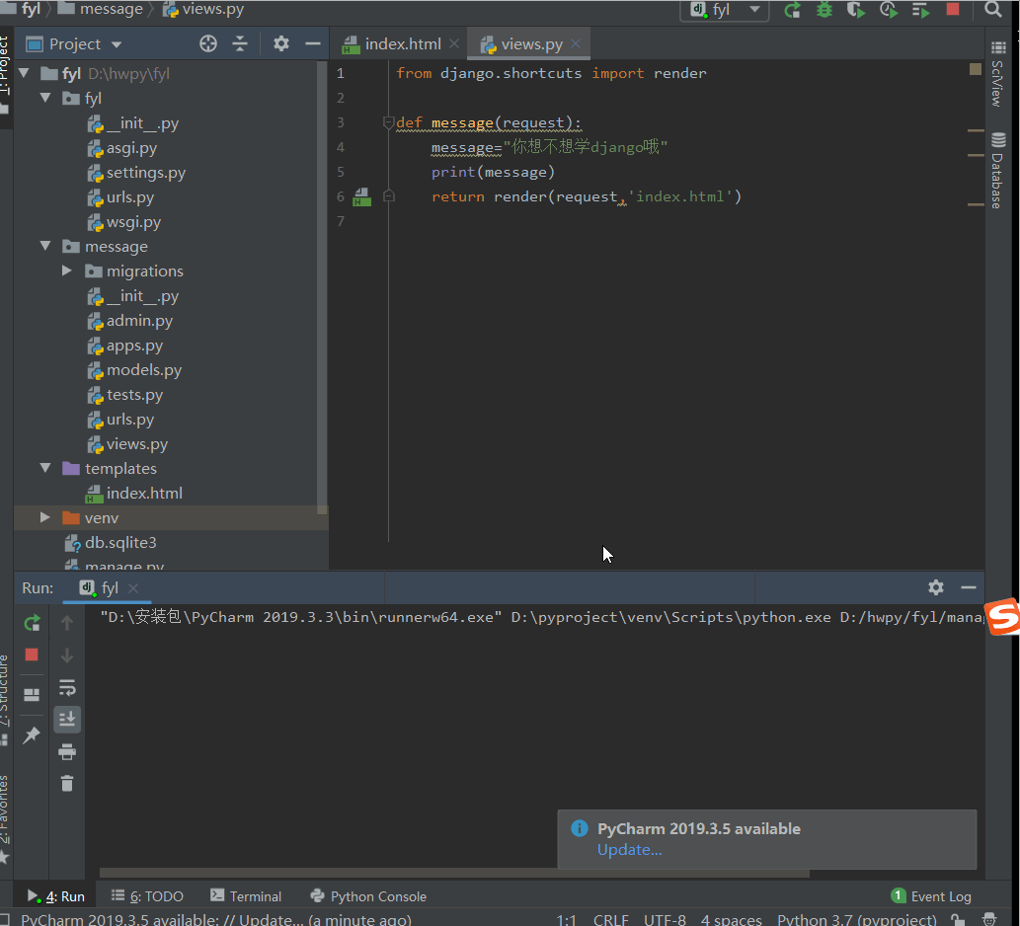Run fyl with coverage
Screen dimensions: 1020x926
point(856,10)
